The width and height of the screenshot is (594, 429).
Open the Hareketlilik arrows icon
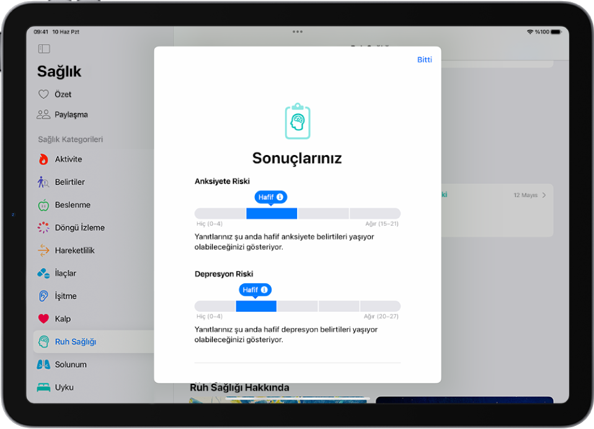[43, 250]
